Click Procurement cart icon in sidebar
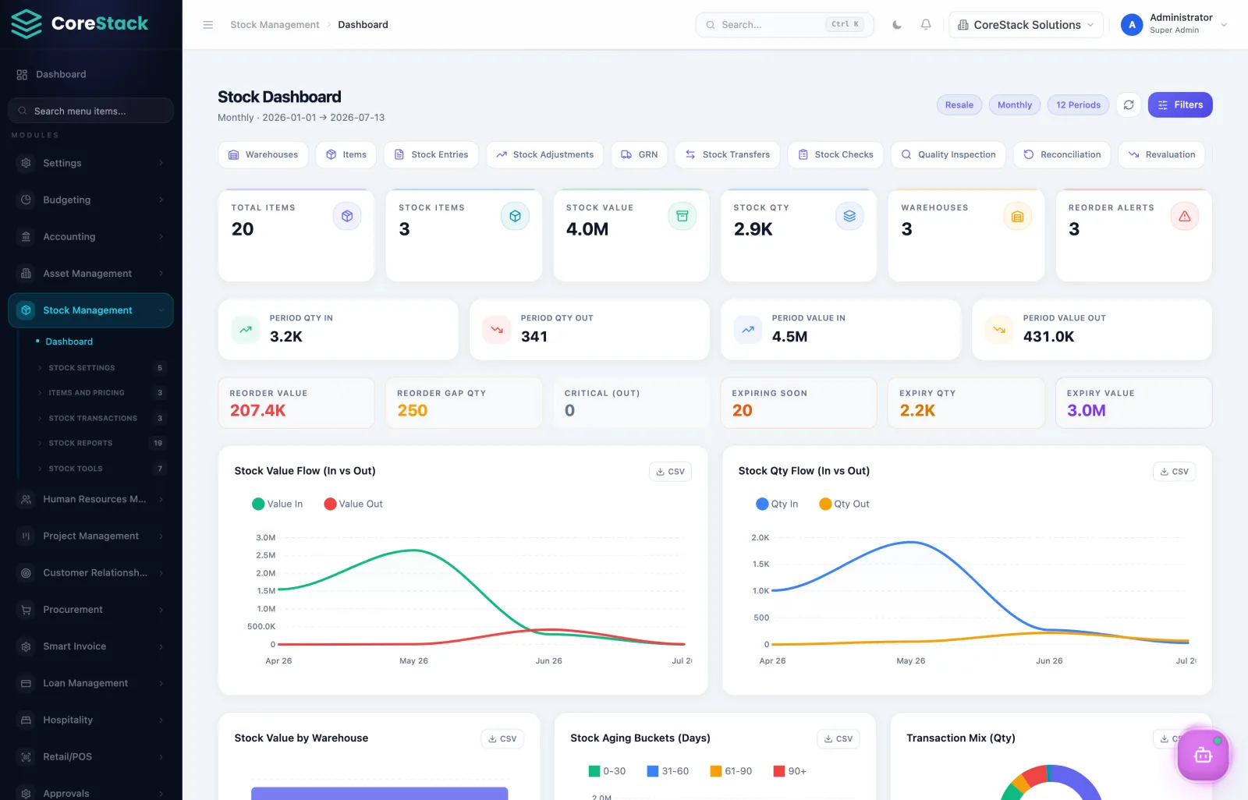Image resolution: width=1248 pixels, height=800 pixels. (26, 610)
